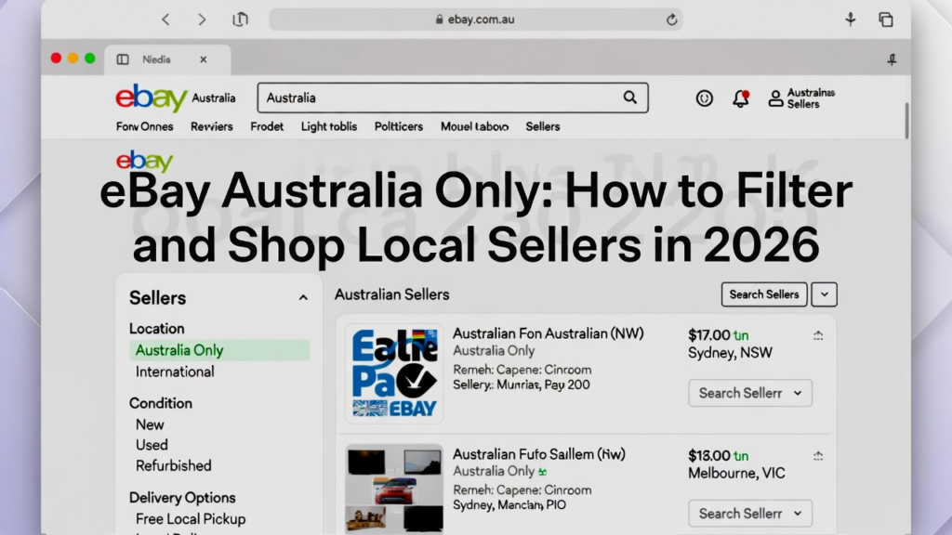Select the International location filter

tap(175, 372)
